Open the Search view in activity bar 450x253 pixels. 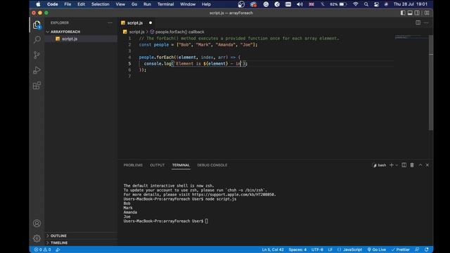click(37, 39)
